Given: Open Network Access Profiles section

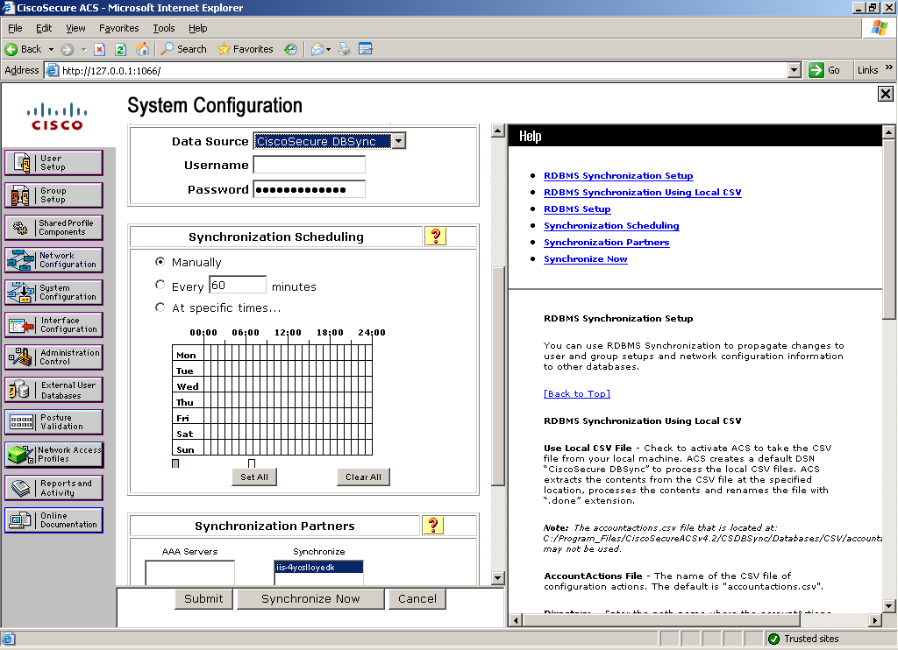Looking at the screenshot, I should click(53, 455).
